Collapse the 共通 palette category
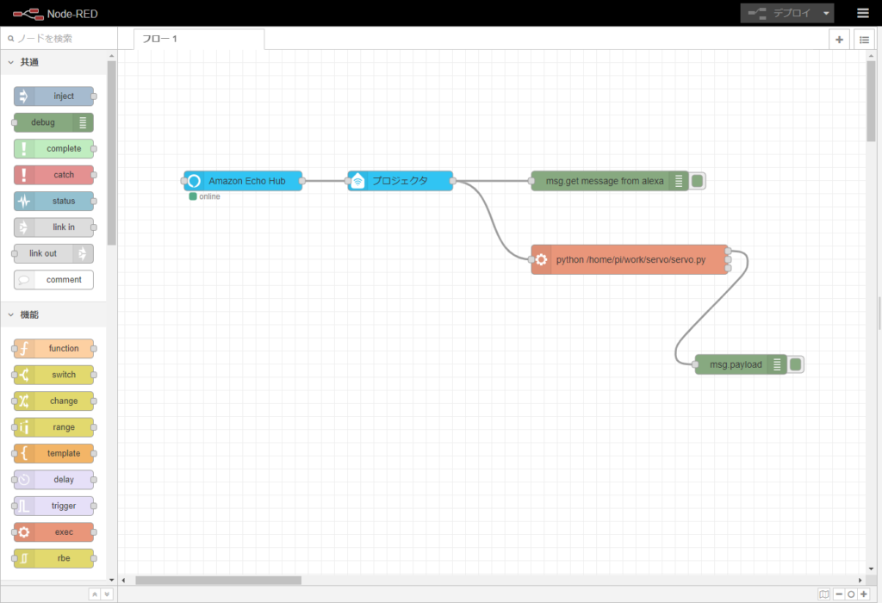 pyautogui.click(x=11, y=62)
